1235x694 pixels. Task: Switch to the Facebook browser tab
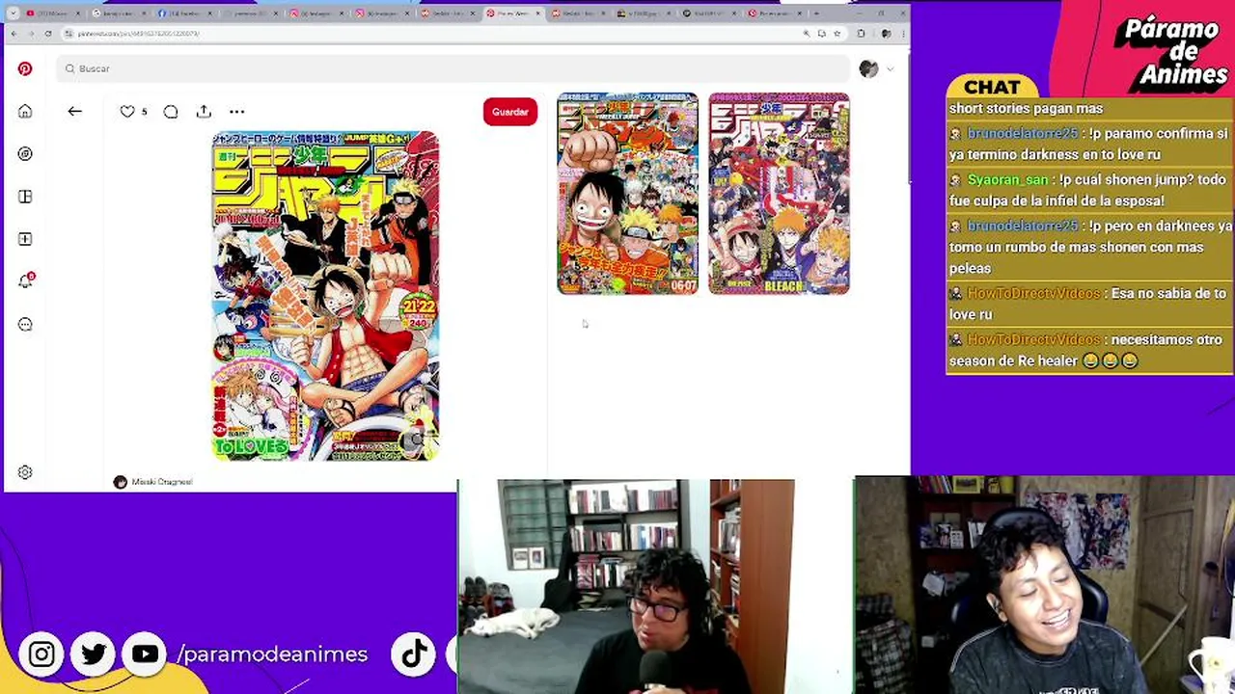click(187, 13)
